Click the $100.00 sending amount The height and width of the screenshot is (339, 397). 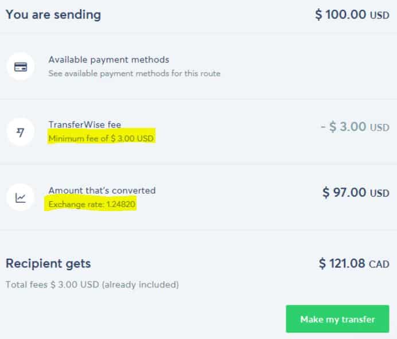coord(340,15)
